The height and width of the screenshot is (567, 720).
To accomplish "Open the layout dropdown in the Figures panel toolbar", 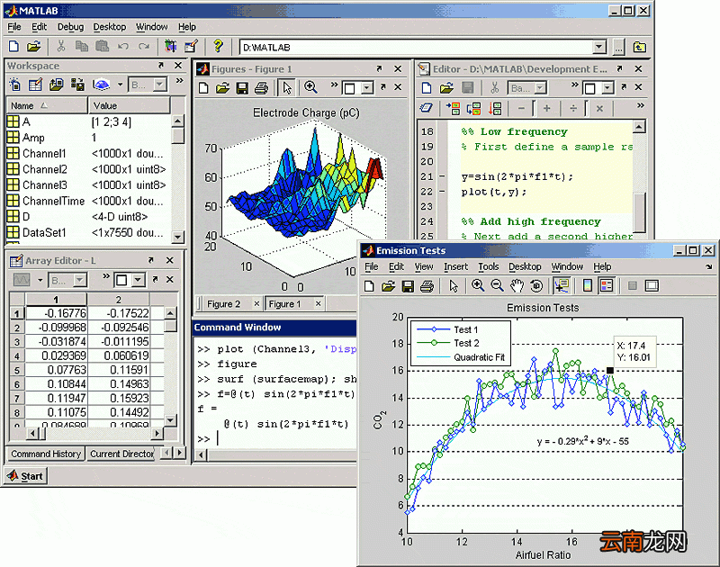I will pos(367,87).
